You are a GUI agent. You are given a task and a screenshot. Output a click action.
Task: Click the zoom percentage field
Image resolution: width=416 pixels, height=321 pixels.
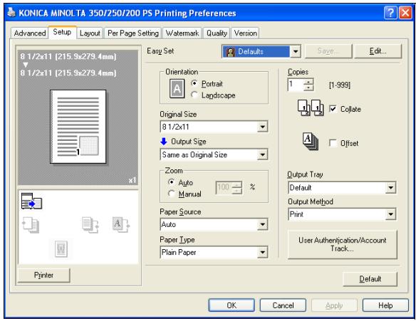224,187
